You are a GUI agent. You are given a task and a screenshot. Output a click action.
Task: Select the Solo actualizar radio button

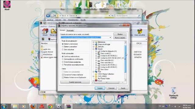tap(63, 50)
